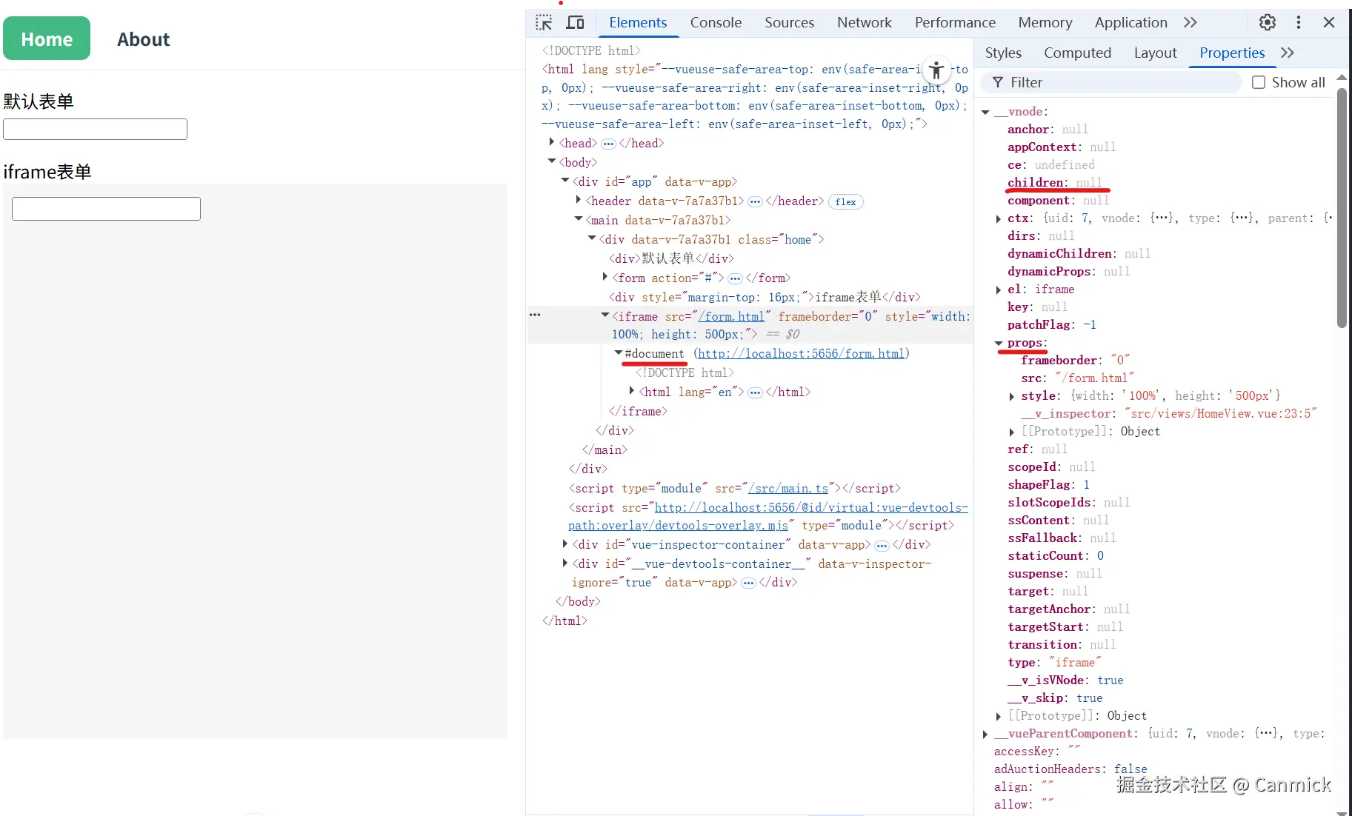Open the localhost form.html document link
The width and height of the screenshot is (1352, 816).
click(801, 353)
